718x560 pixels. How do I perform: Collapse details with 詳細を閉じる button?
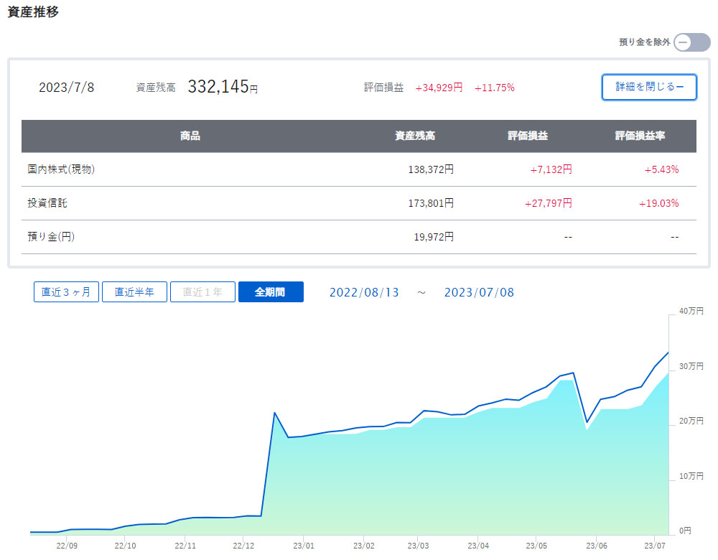(x=649, y=87)
